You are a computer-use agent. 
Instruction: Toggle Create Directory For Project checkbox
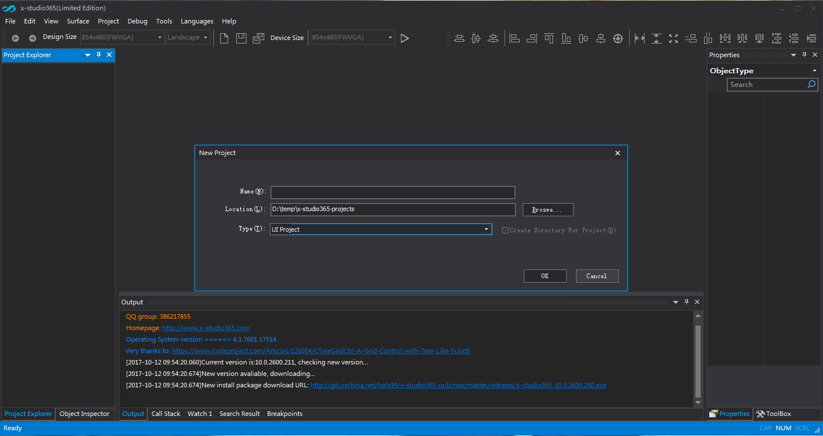click(x=505, y=230)
